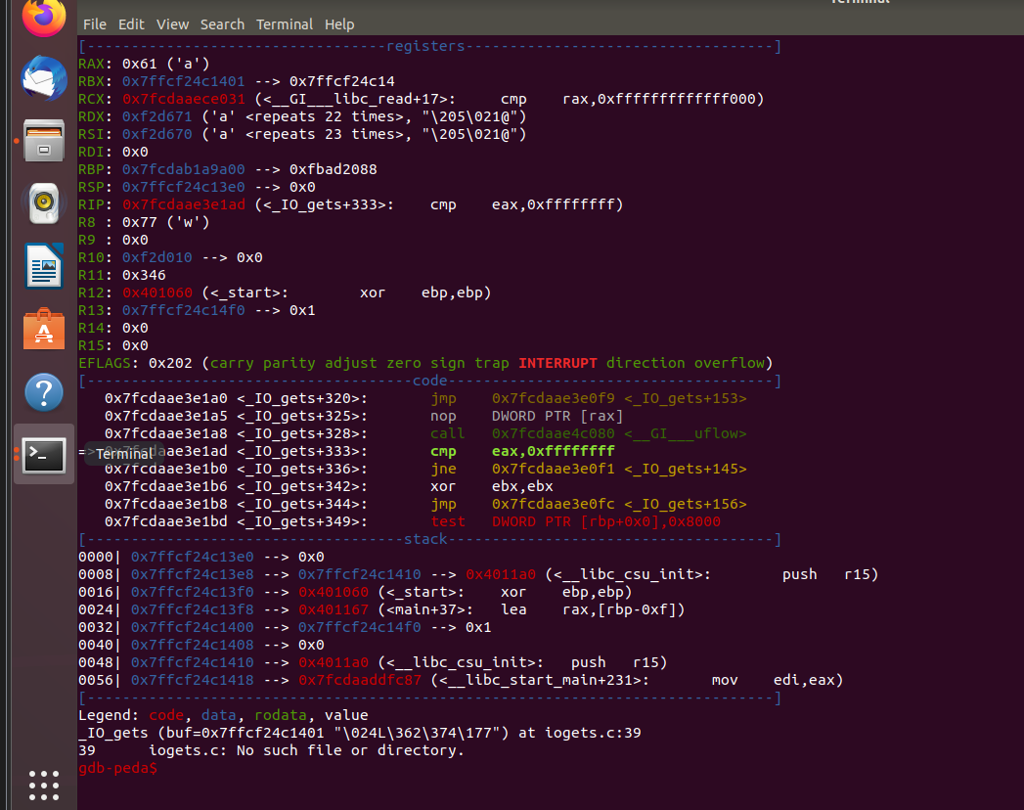Open the File menu

(94, 23)
